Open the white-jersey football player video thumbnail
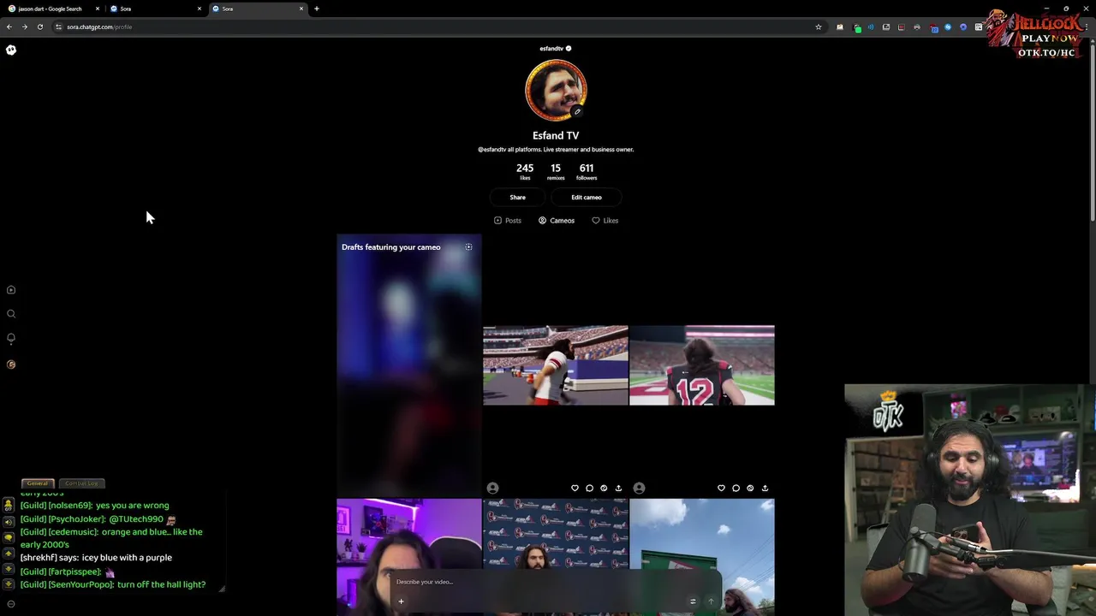 point(556,365)
